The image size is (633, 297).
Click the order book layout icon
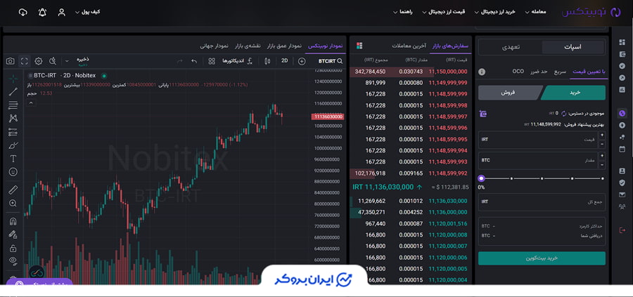click(360, 46)
